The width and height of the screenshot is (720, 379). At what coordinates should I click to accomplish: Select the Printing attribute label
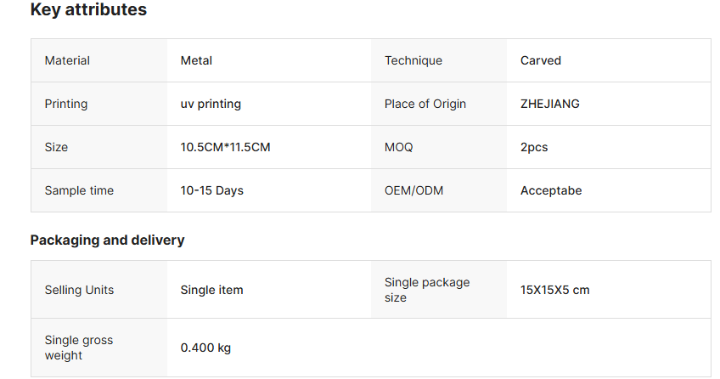66,104
